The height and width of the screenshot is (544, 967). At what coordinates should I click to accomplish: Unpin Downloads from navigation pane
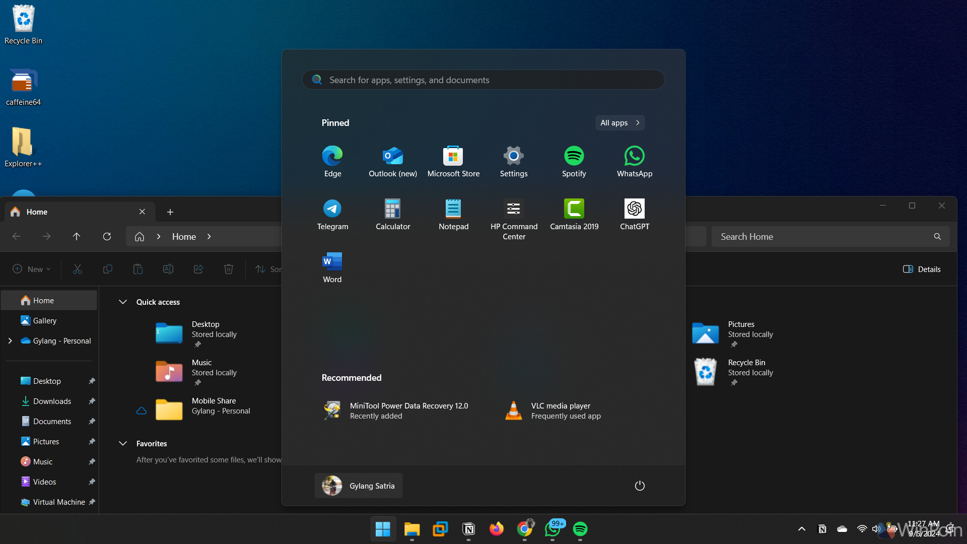92,401
